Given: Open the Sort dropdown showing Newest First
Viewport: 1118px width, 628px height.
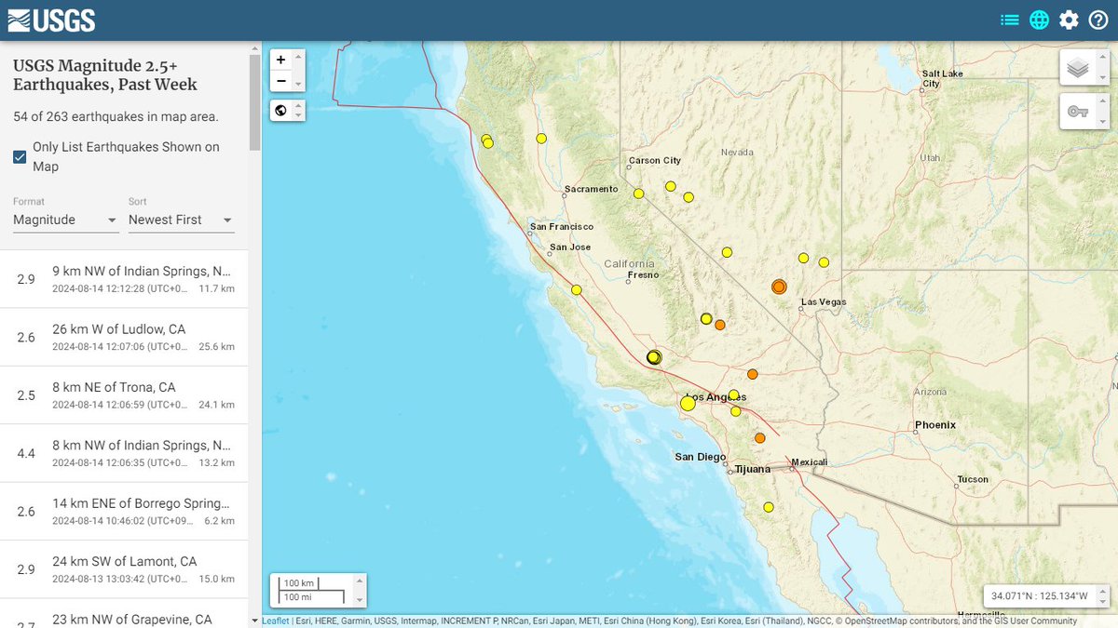Looking at the screenshot, I should (181, 220).
